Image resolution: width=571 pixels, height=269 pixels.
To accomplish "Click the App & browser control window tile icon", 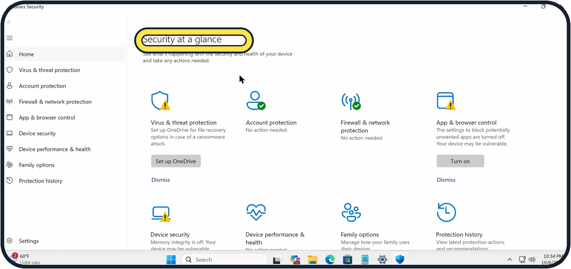I will point(446,101).
